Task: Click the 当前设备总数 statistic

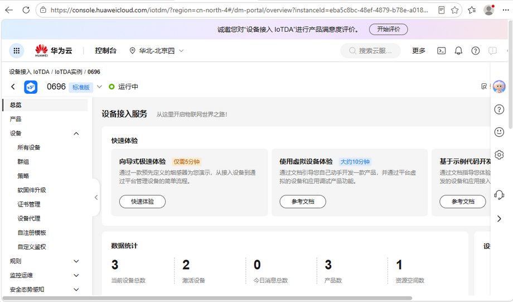Action: (128, 272)
